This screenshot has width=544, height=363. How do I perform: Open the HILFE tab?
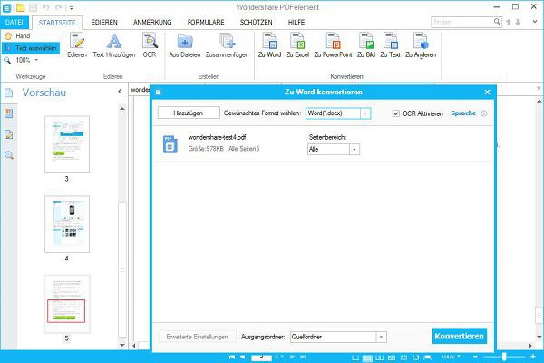pos(296,22)
